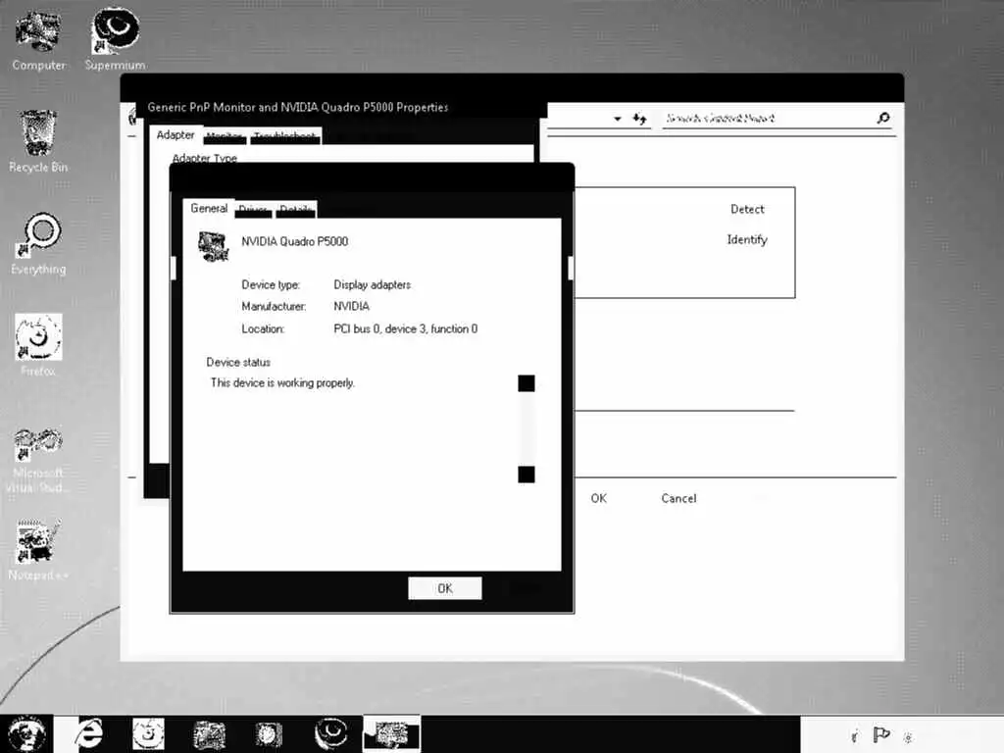The width and height of the screenshot is (1004, 753).
Task: Click the Detect button
Action: (747, 210)
